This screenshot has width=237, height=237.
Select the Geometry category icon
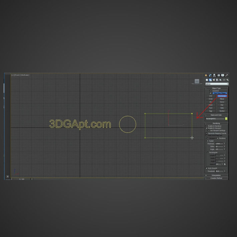pos(207,80)
